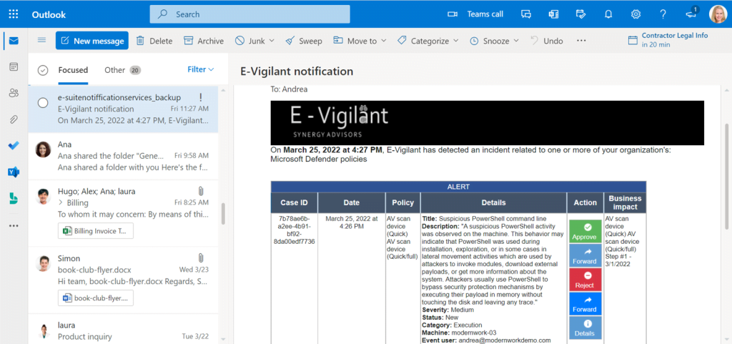Click in the Search box

point(249,14)
